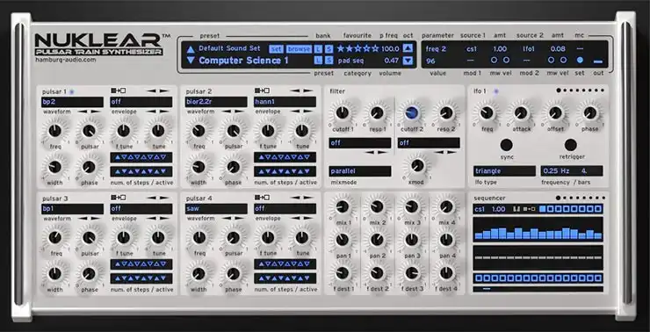Viewport: 650px width, 332px height.
Task: Click pulsar 1 num. of steps triangle row
Action: pyautogui.click(x=141, y=157)
